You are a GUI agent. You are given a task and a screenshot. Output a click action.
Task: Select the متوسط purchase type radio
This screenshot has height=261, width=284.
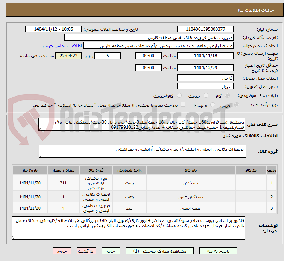[x=213, y=105]
